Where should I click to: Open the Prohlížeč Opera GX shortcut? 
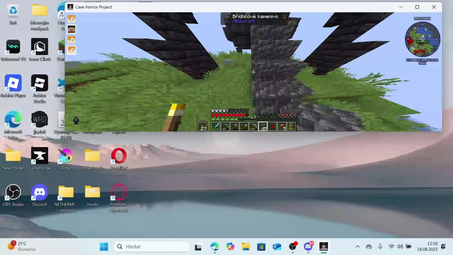pos(119,198)
